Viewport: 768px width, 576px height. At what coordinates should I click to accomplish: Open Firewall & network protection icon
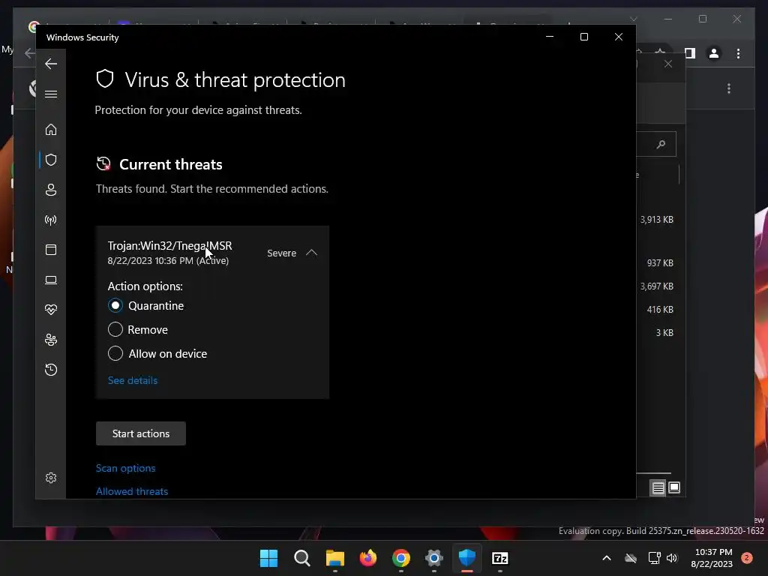coord(51,220)
